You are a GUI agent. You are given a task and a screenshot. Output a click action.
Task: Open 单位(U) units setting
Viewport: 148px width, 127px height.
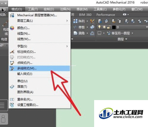[39, 81]
